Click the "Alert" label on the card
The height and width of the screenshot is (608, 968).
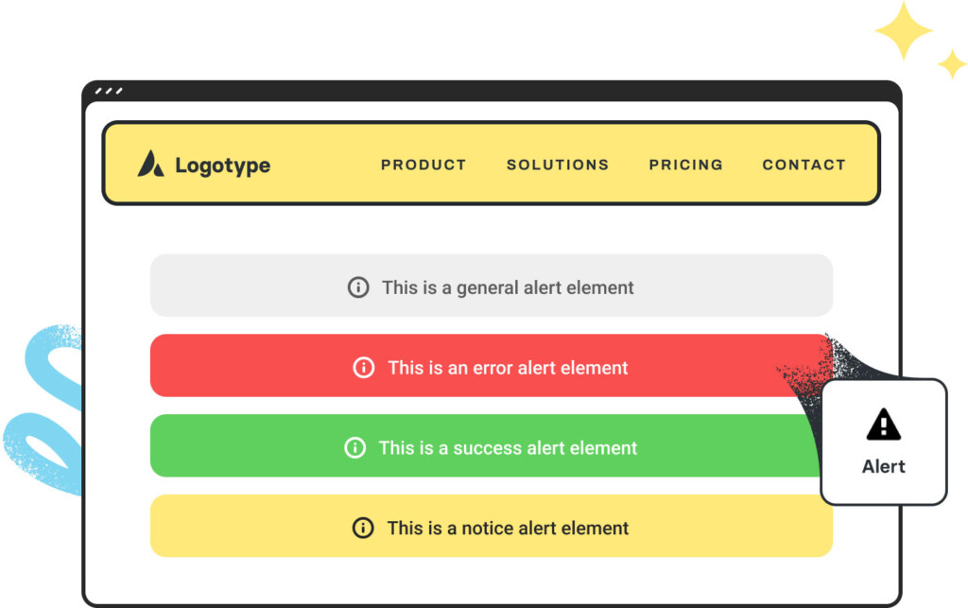point(884,466)
